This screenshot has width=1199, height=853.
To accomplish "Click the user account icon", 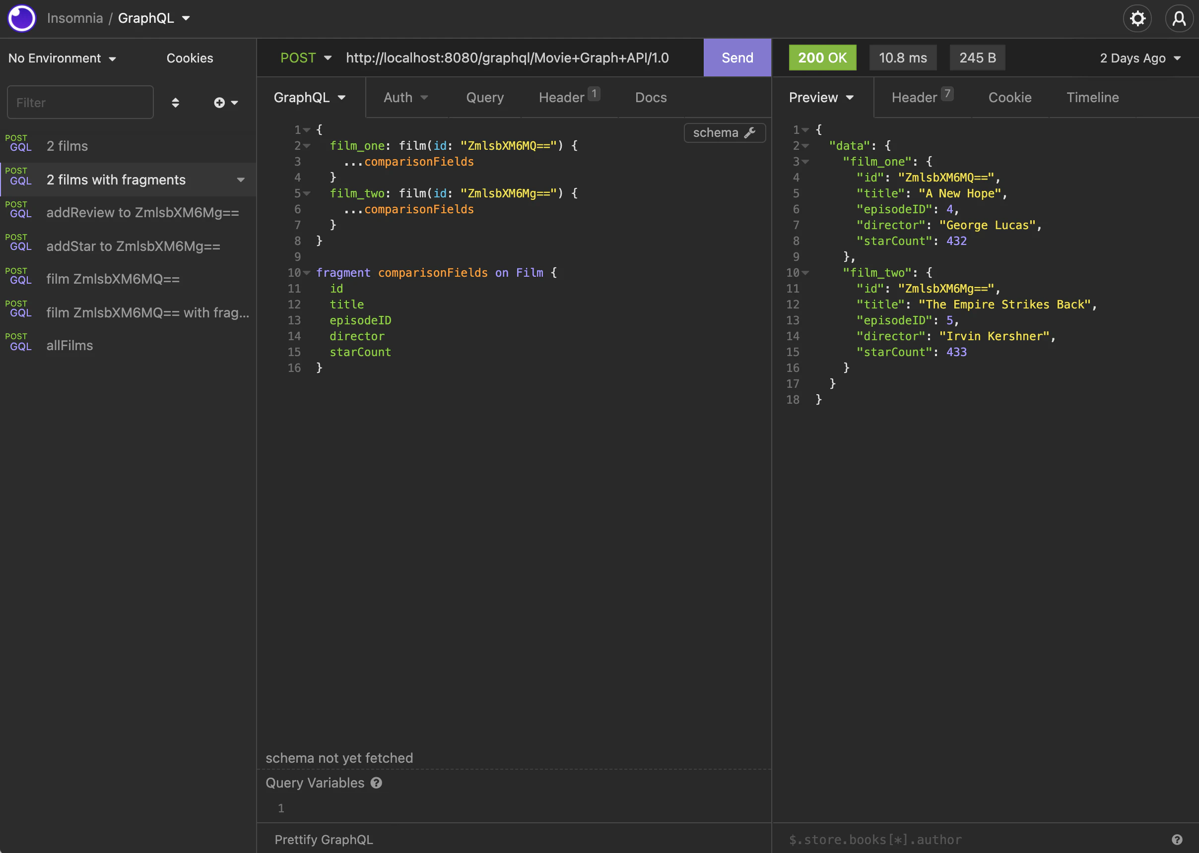I will 1179,19.
